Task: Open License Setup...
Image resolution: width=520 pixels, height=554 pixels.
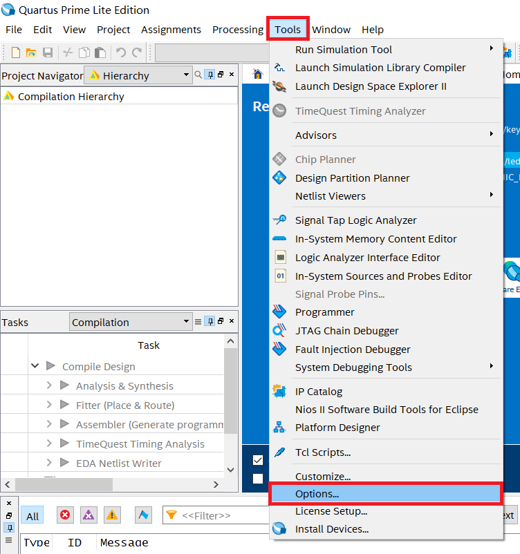Action: 387,511
